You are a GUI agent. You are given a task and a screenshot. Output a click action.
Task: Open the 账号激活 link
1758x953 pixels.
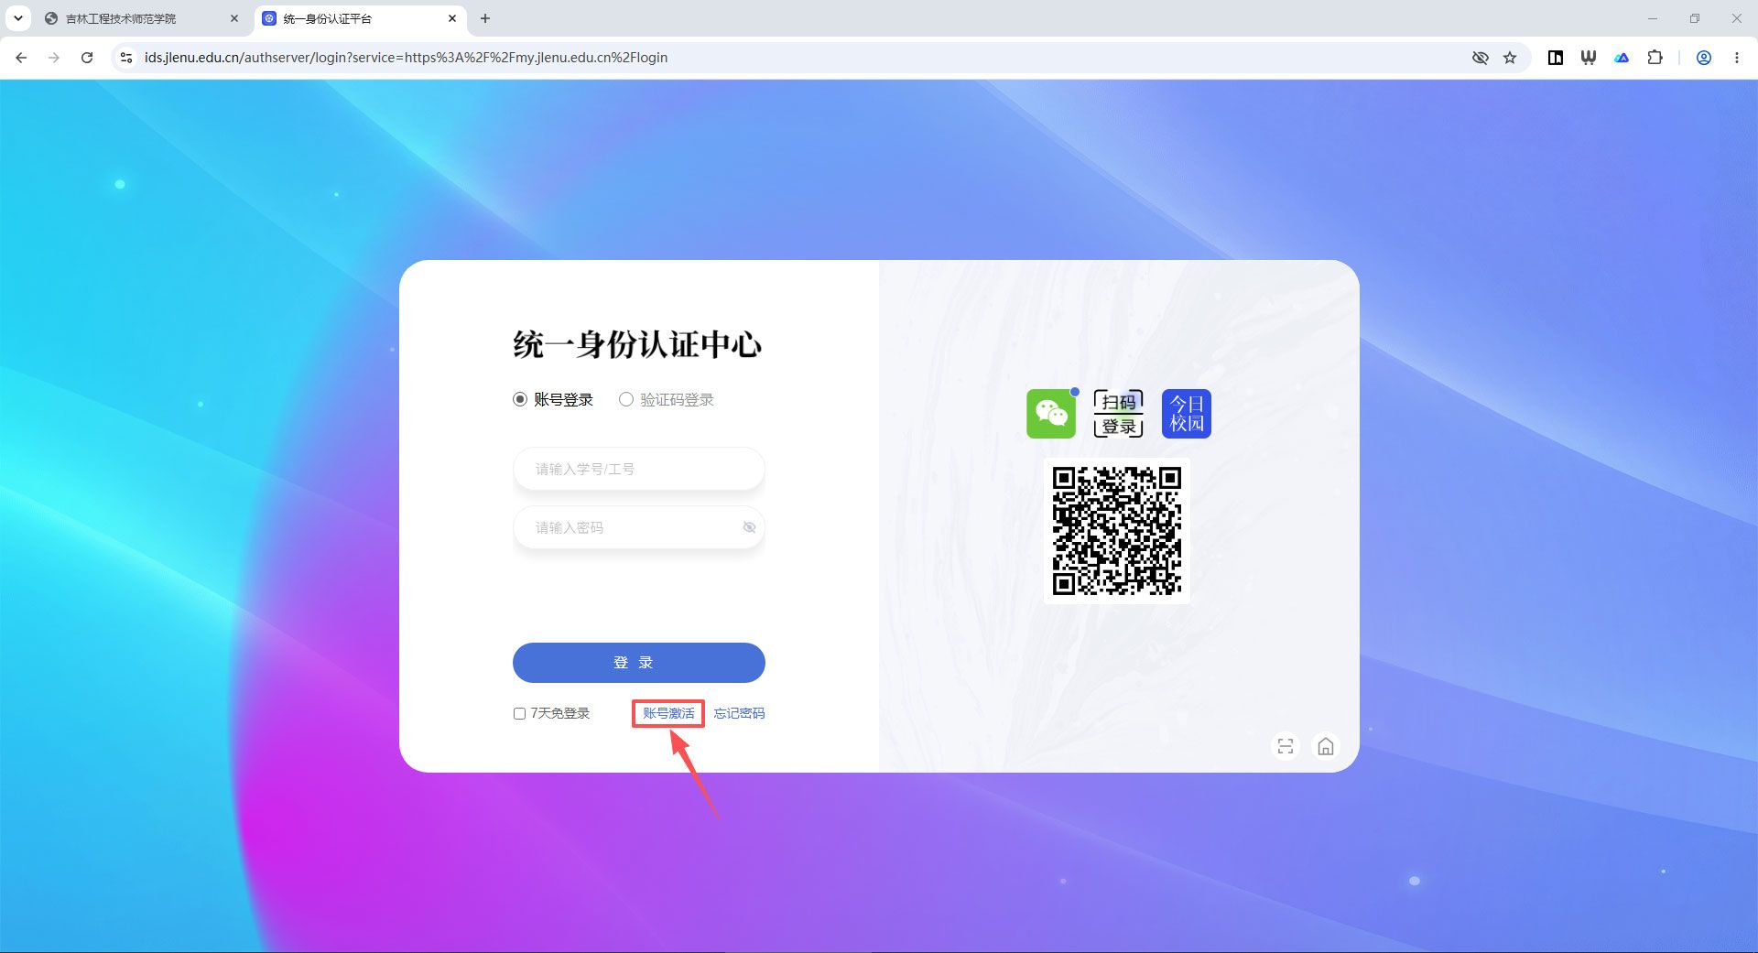coord(668,713)
